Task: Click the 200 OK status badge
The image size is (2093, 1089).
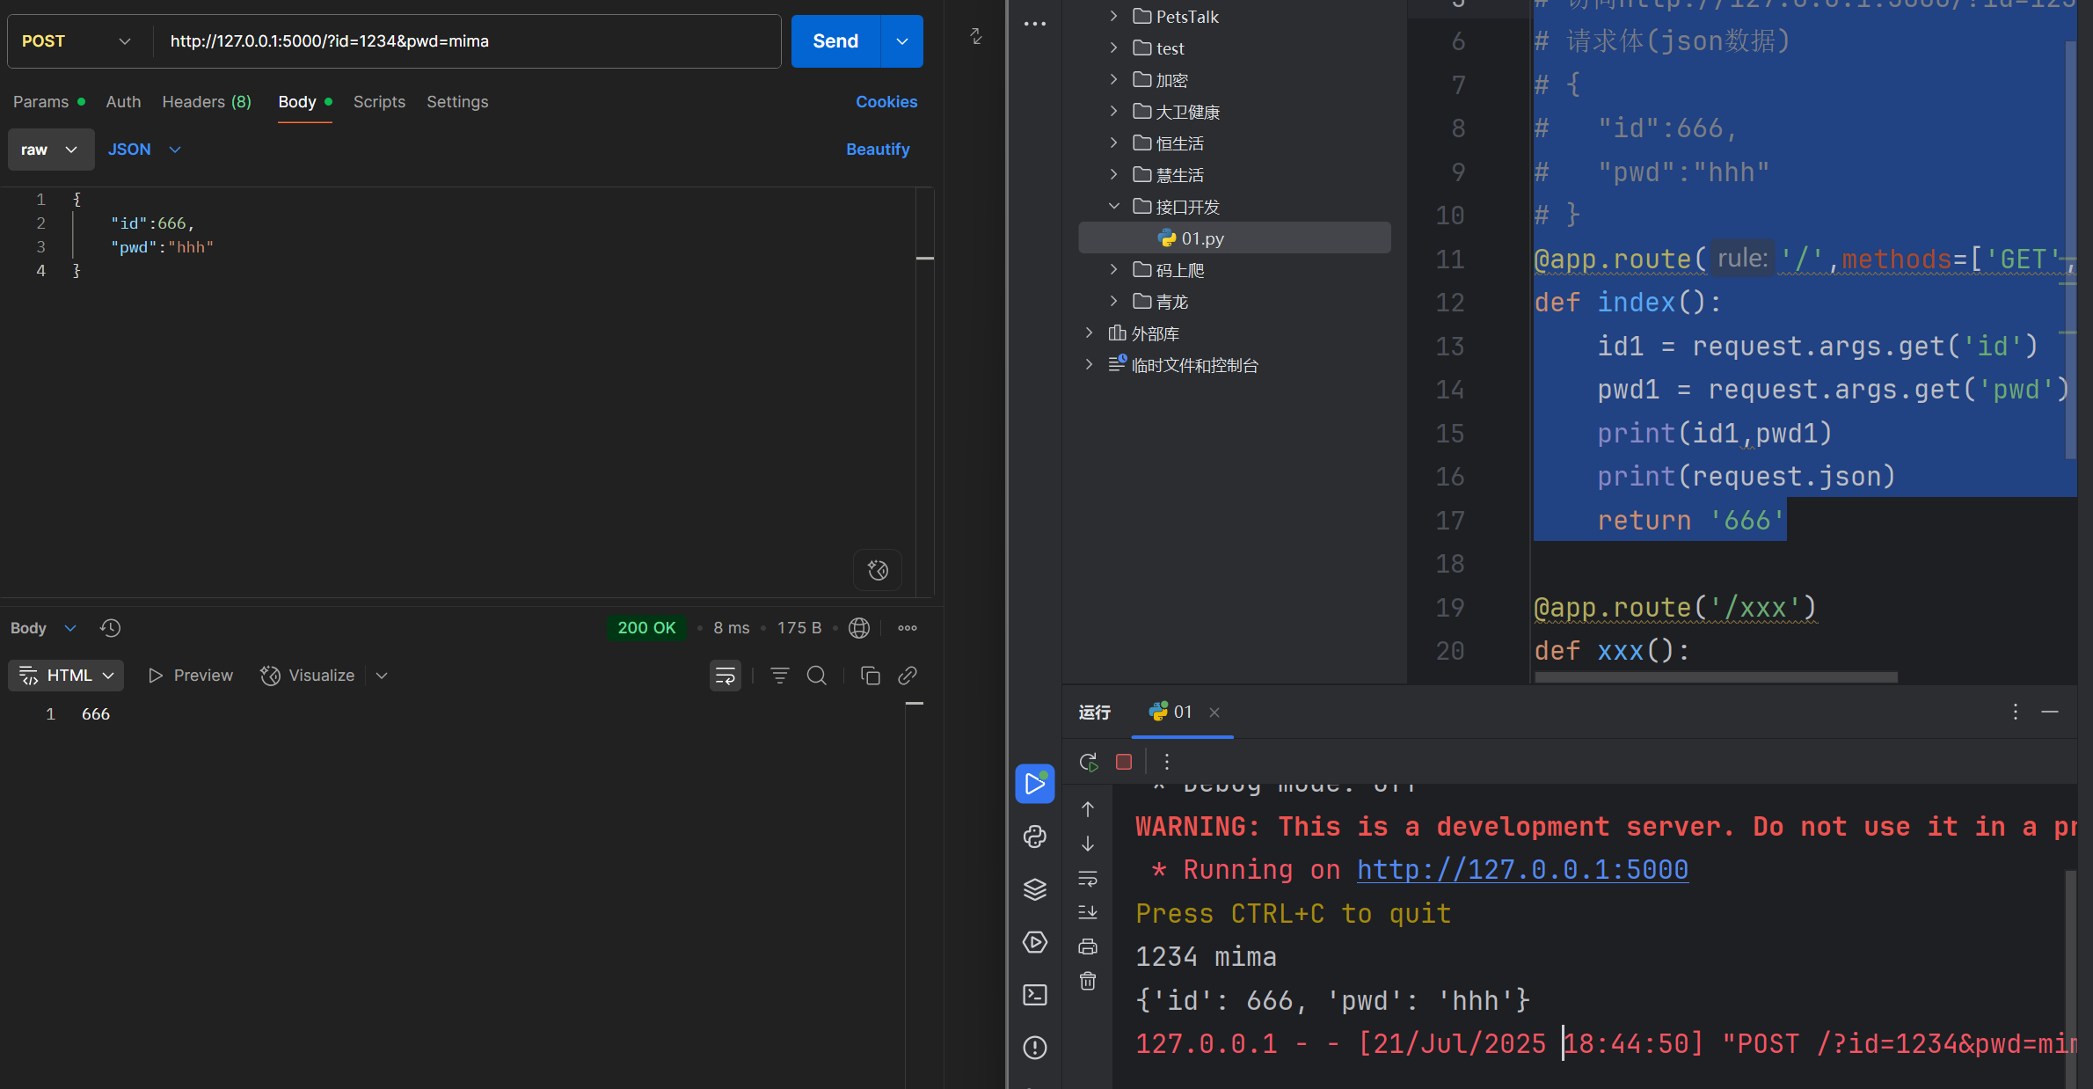Action: (646, 628)
